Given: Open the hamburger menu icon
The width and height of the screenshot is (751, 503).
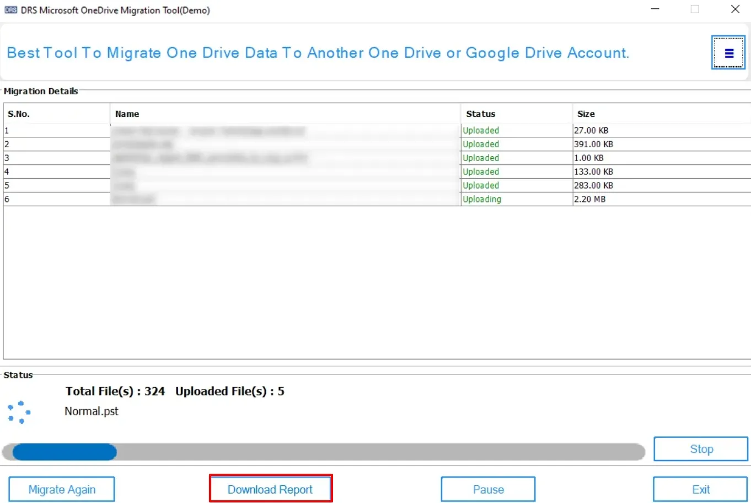Looking at the screenshot, I should pyautogui.click(x=728, y=53).
